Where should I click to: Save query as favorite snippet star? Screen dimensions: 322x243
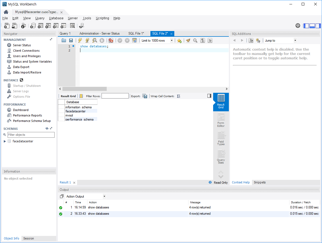[179, 41]
